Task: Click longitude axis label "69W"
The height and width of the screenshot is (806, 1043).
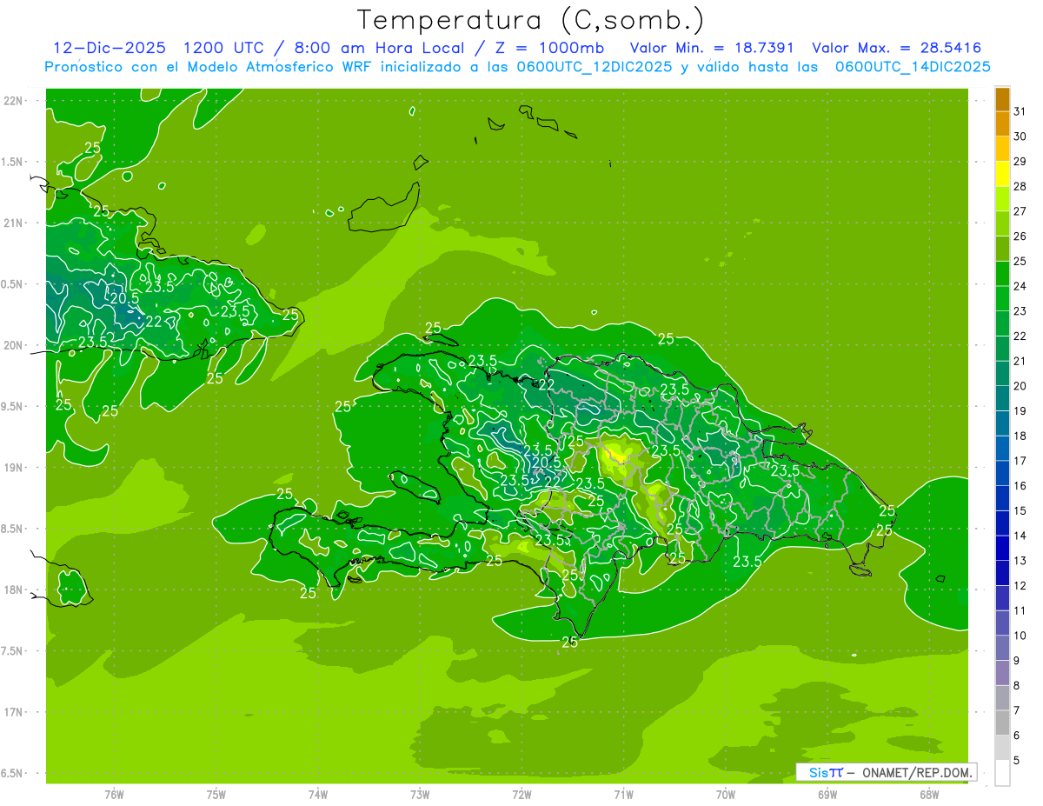Action: (x=827, y=794)
